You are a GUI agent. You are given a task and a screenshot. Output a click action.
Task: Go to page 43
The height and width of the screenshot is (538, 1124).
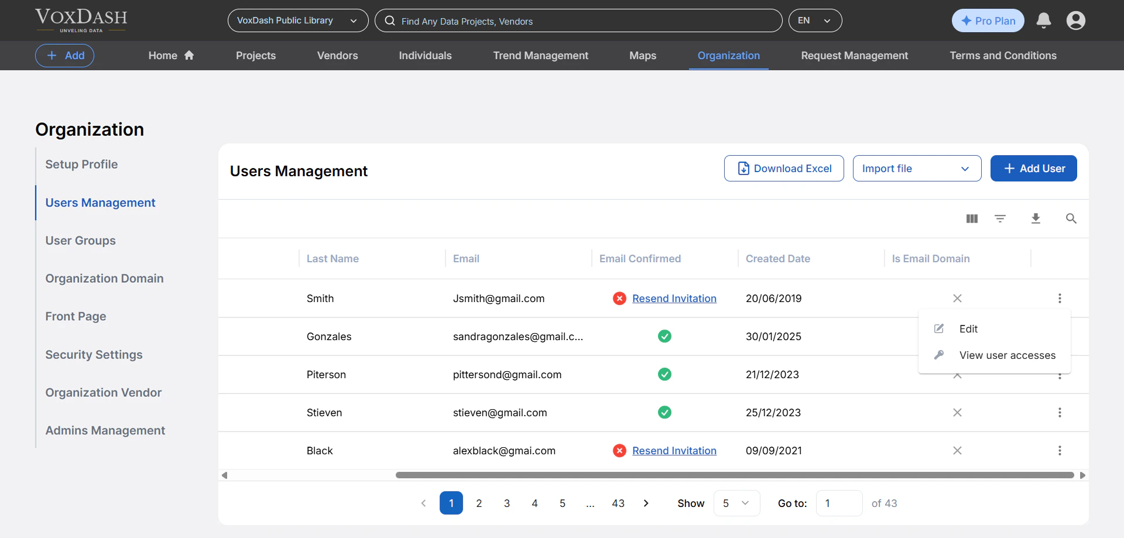pyautogui.click(x=618, y=503)
